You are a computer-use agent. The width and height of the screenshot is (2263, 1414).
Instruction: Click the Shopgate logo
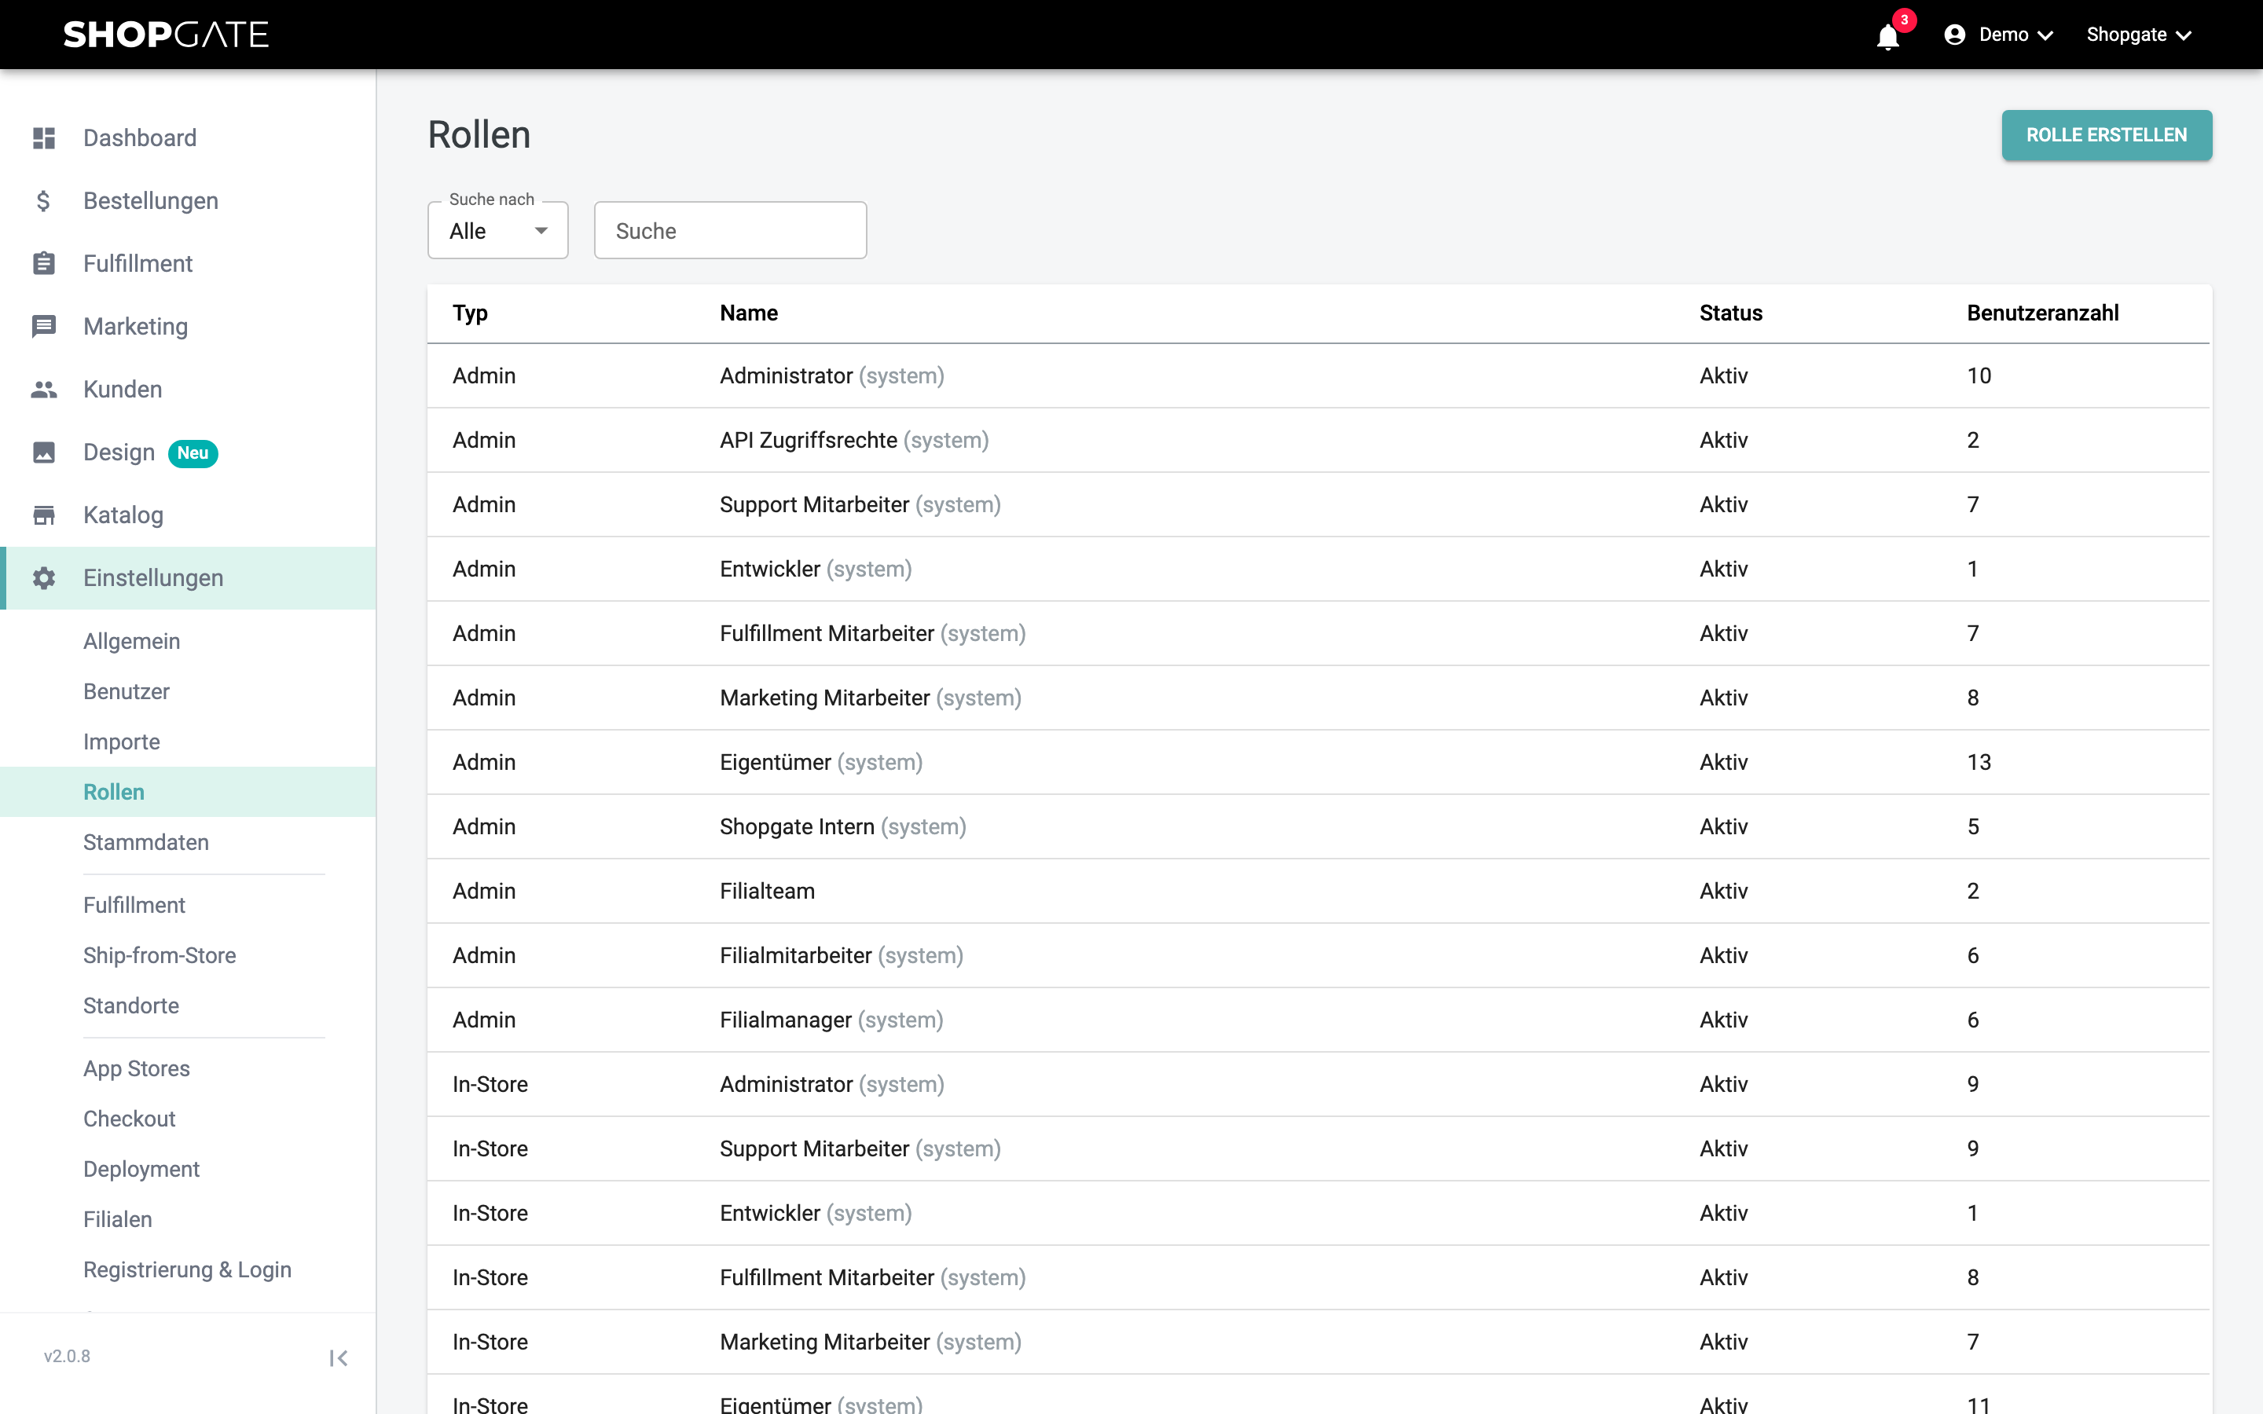[166, 35]
